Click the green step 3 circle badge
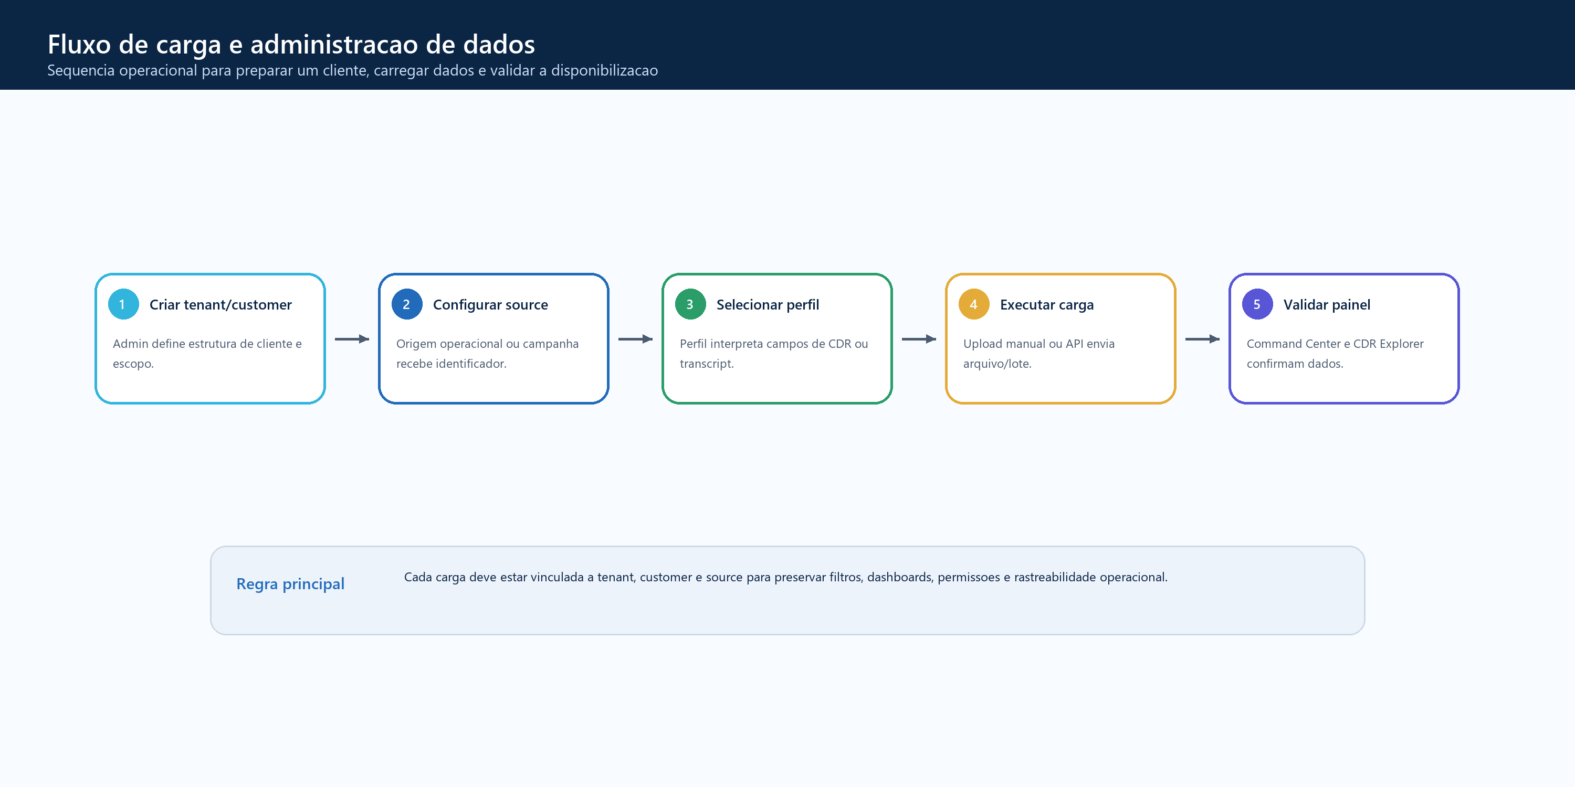This screenshot has width=1575, height=787. coord(690,304)
